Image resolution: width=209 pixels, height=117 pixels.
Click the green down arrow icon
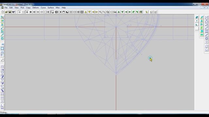pyautogui.click(x=122, y=12)
